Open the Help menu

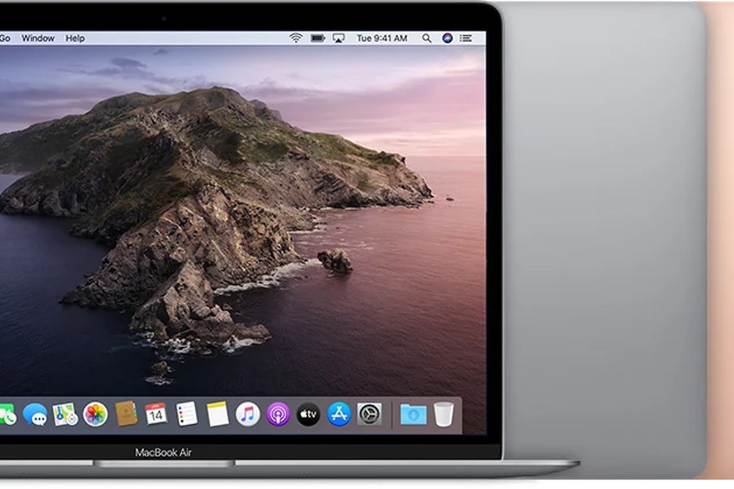pos(75,38)
